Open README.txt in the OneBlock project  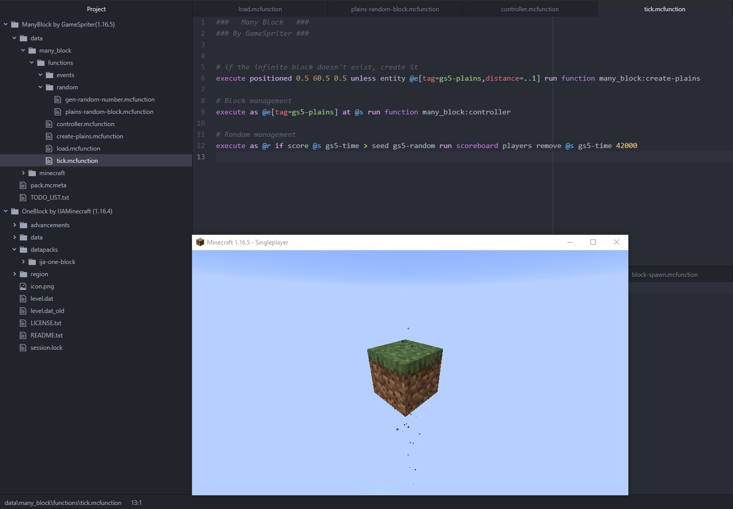coord(46,335)
